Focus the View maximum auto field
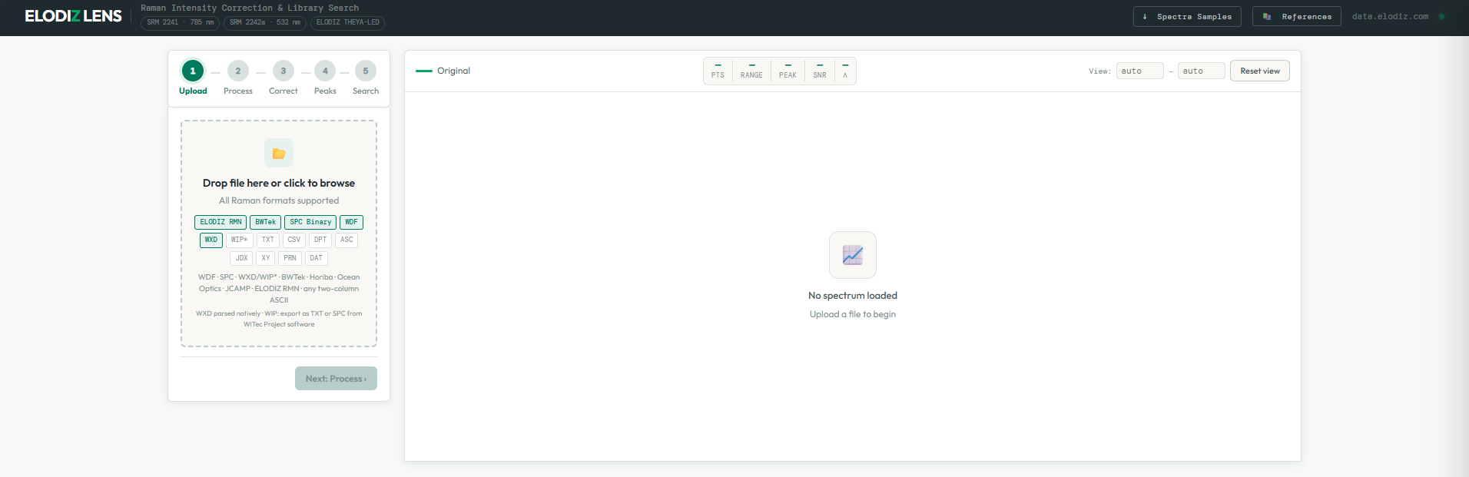Screen dimensions: 1469x477 [1201, 71]
